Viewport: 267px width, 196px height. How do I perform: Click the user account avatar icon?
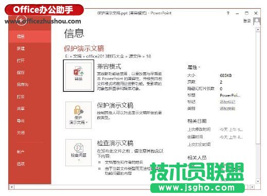click(x=257, y=21)
